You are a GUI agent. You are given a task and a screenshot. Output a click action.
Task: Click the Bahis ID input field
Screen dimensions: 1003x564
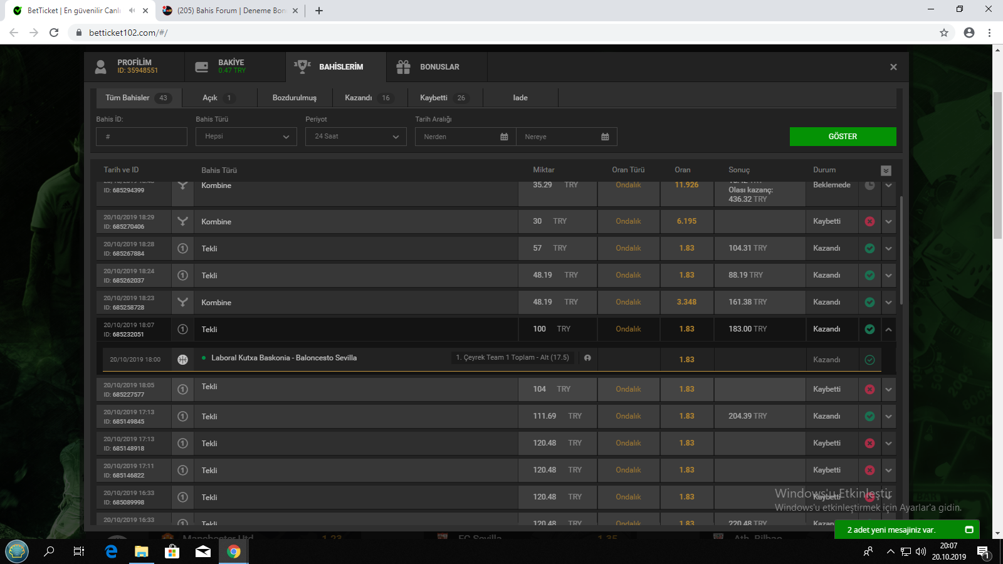142,137
